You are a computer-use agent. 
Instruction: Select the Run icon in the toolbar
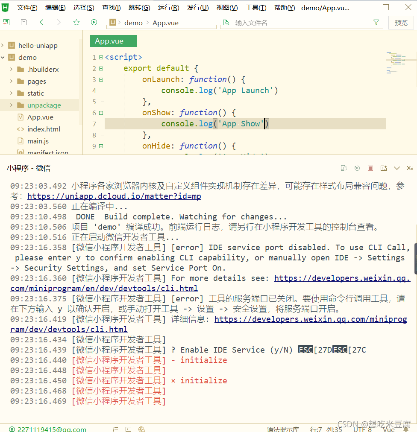[x=94, y=22]
